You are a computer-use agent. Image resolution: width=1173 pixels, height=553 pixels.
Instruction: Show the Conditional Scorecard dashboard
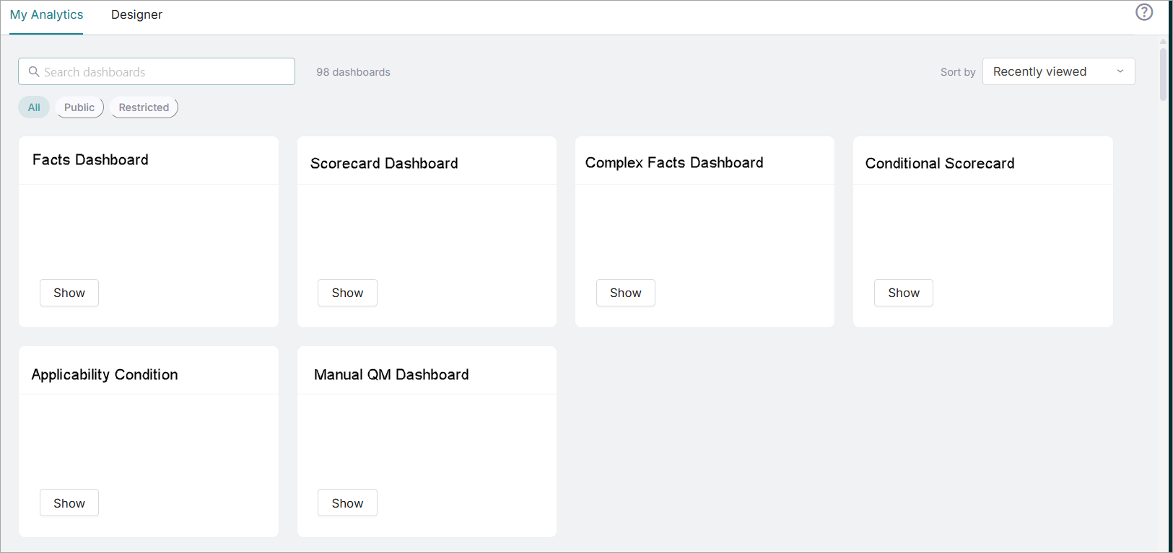[x=904, y=293]
